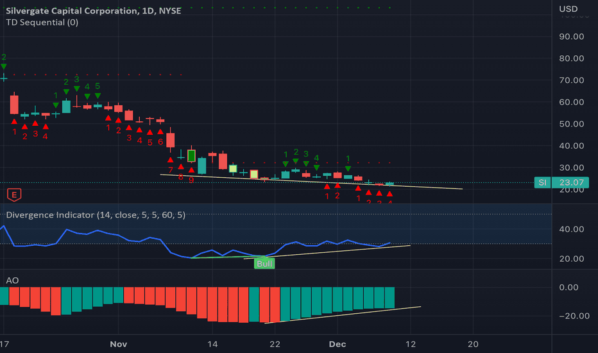Image resolution: width=598 pixels, height=353 pixels.
Task: Select the 23.07 current price label
Action: click(x=571, y=182)
